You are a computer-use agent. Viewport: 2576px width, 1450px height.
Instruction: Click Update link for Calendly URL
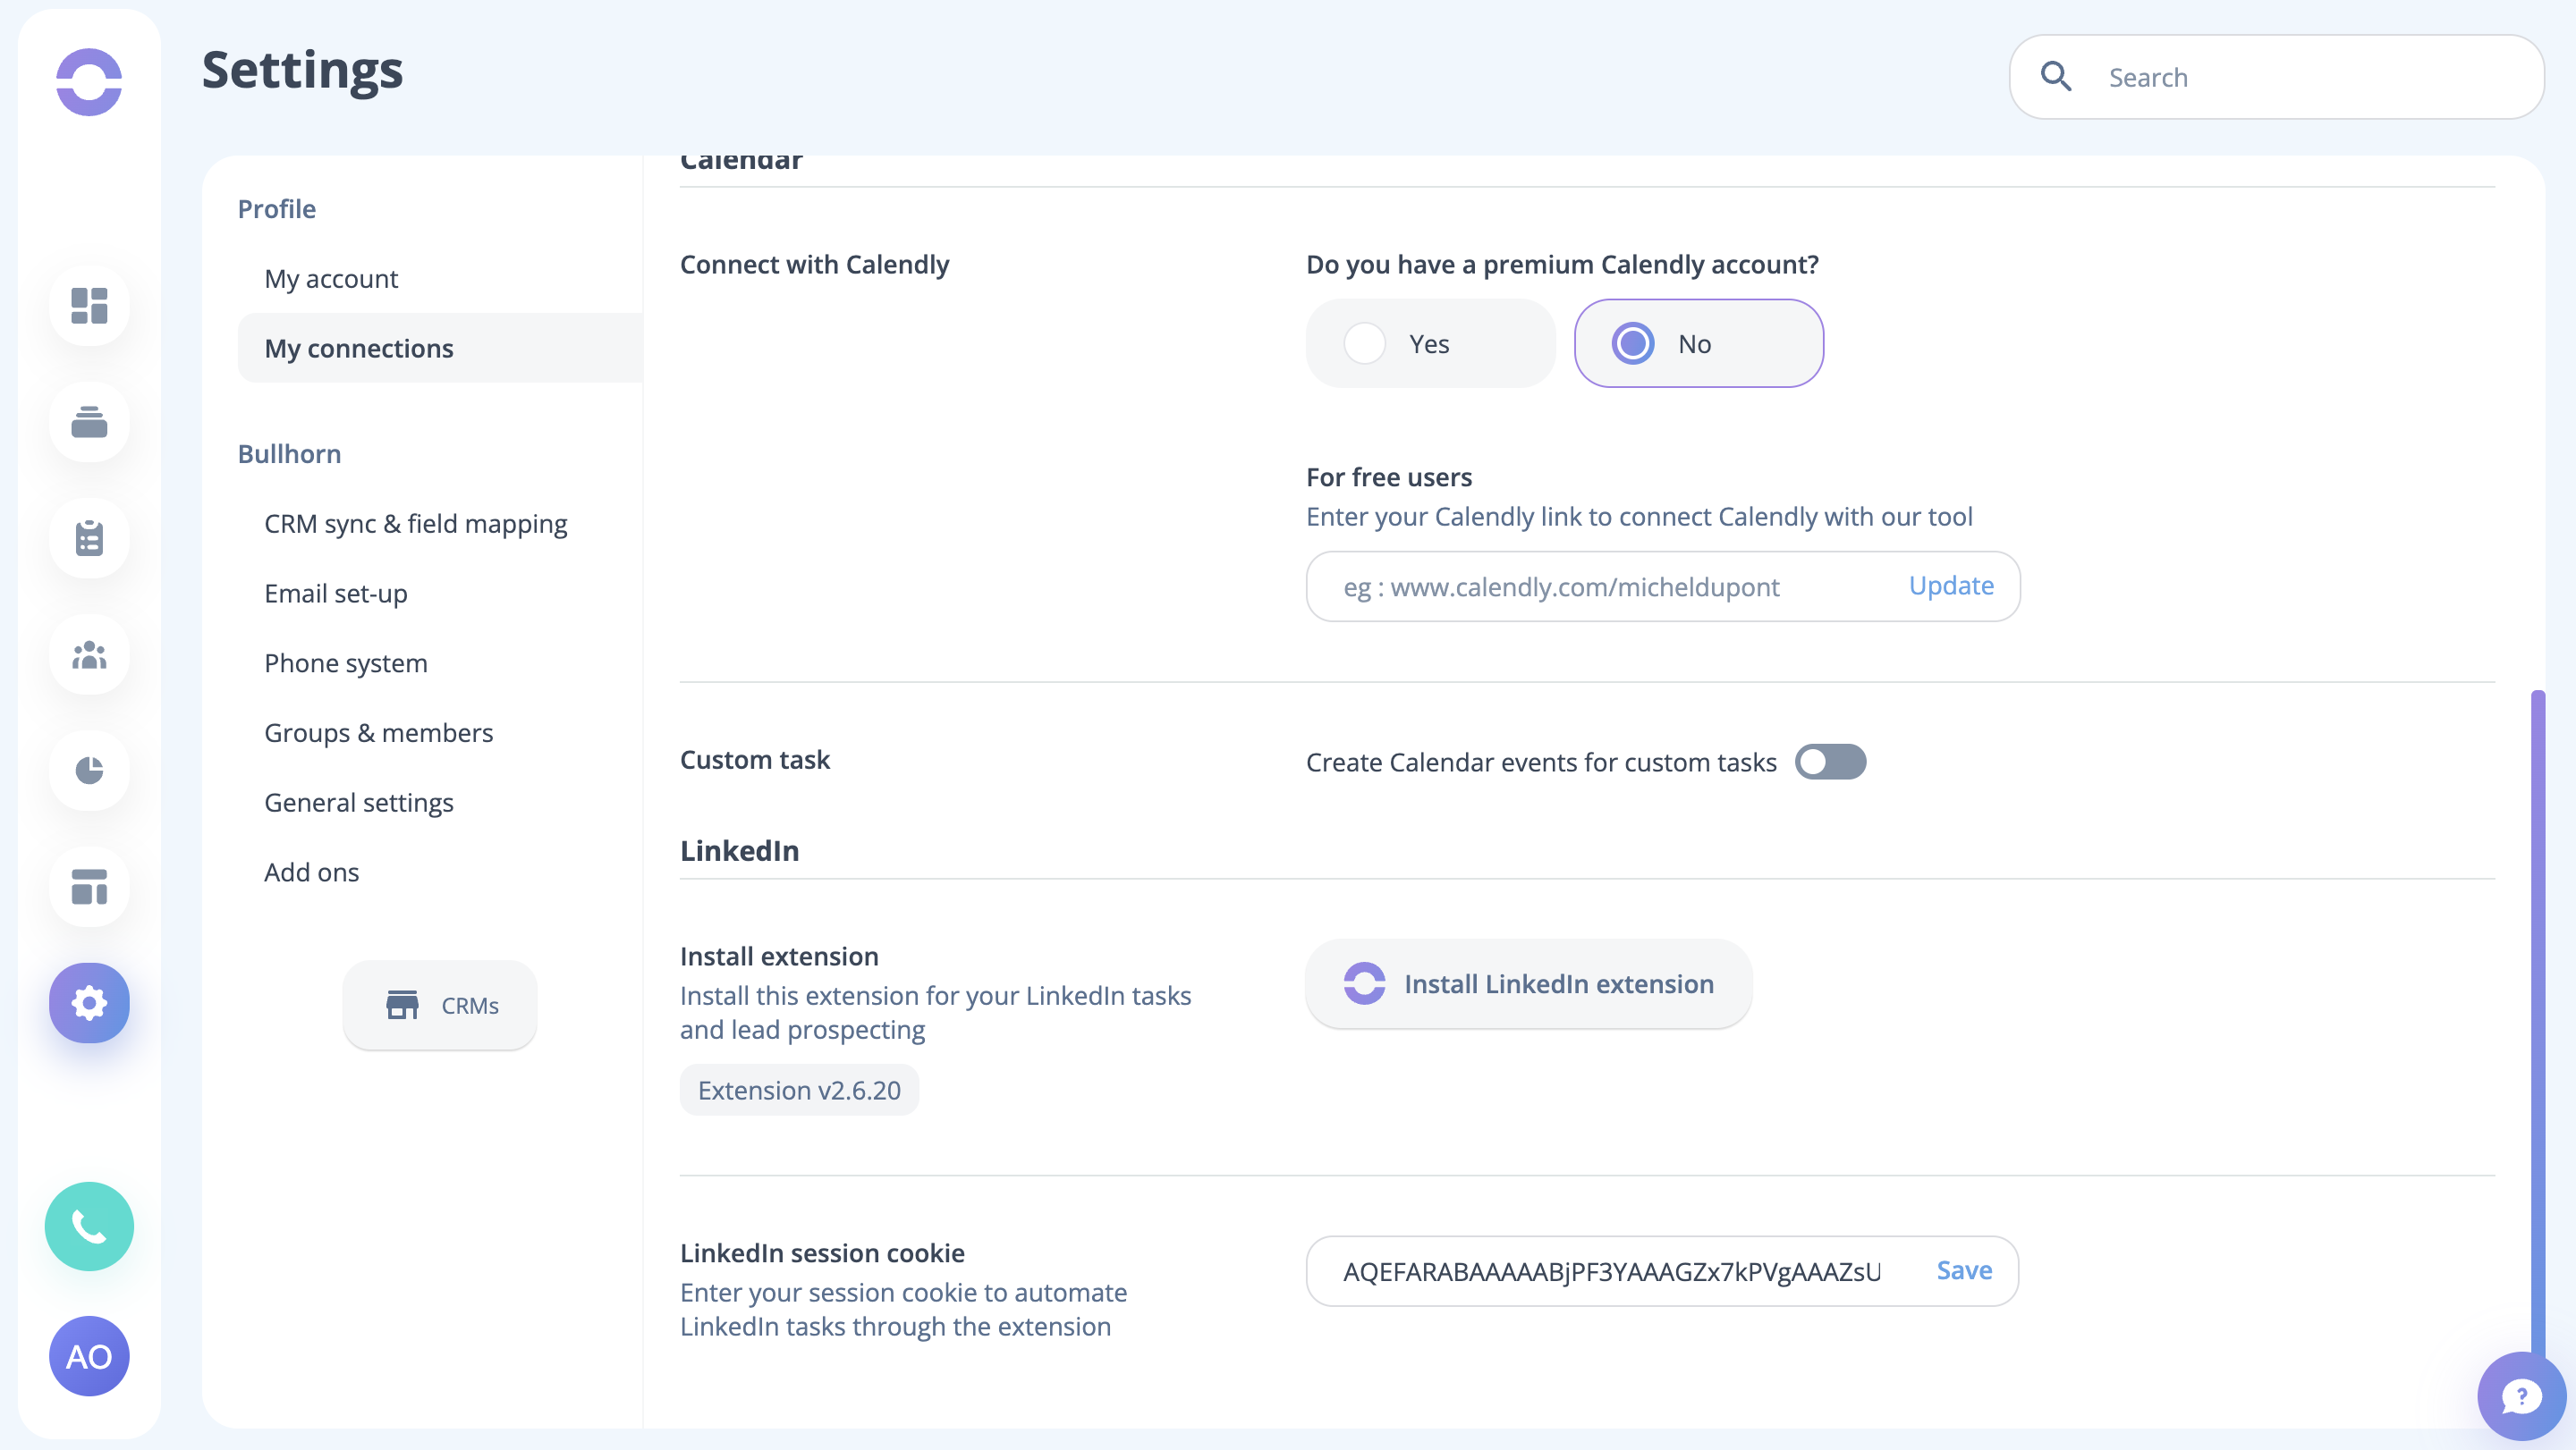(1950, 586)
